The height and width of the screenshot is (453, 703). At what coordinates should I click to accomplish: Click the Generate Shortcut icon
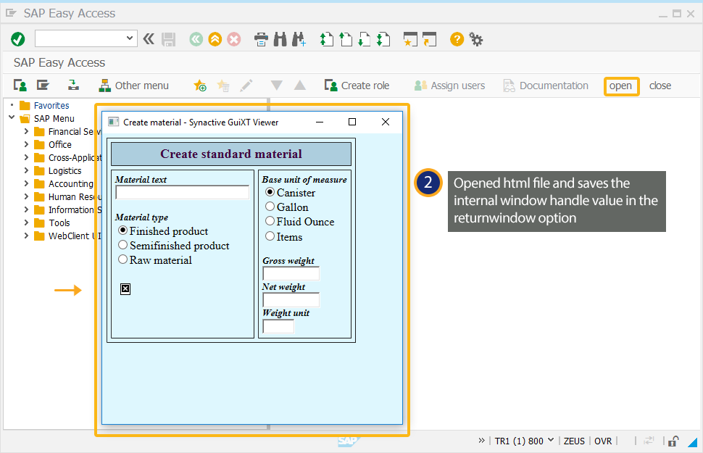click(x=429, y=39)
